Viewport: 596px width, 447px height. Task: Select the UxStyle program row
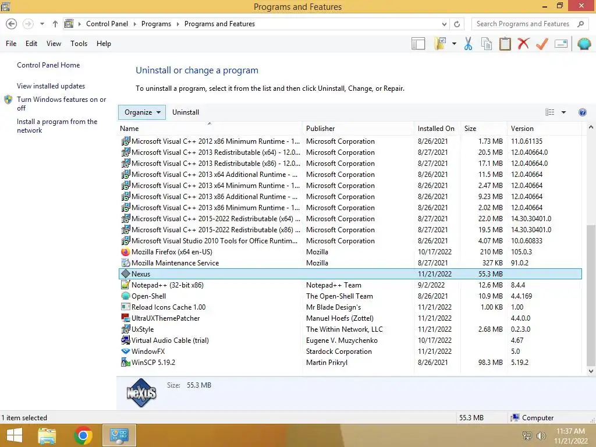(350, 329)
